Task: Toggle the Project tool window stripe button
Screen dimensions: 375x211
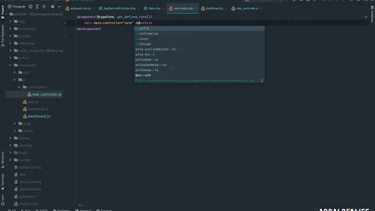Action: (2, 12)
